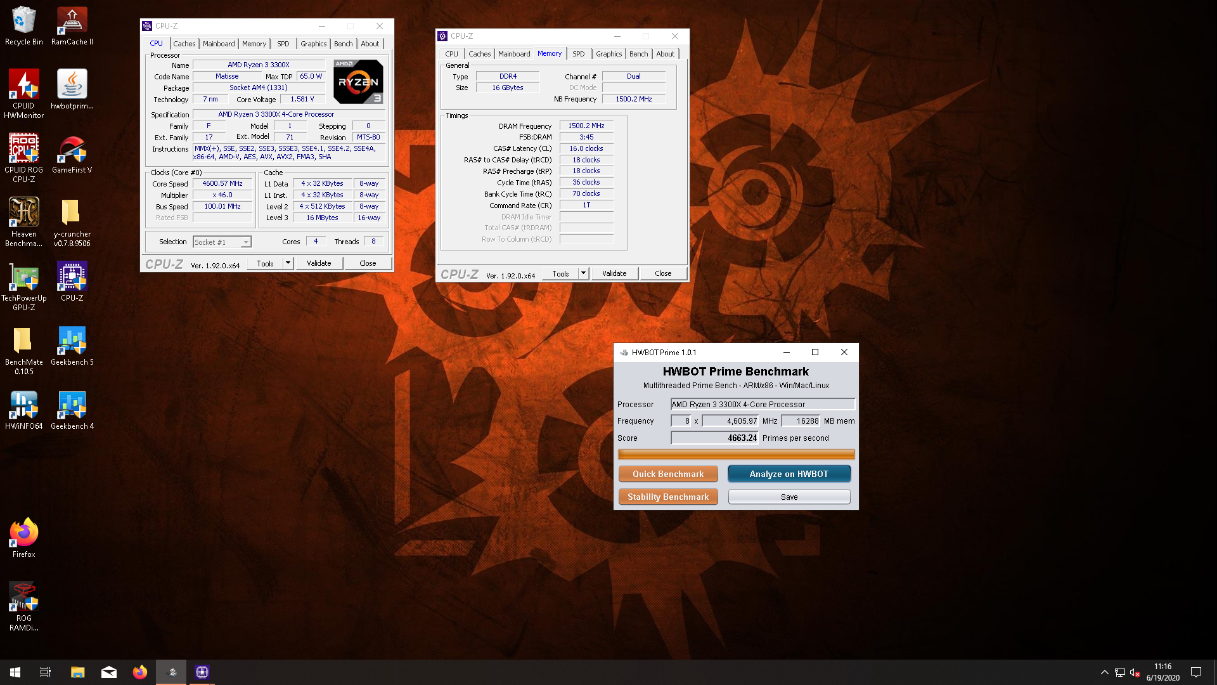Show hidden system tray icons
This screenshot has height=685, width=1217.
pyautogui.click(x=1104, y=672)
